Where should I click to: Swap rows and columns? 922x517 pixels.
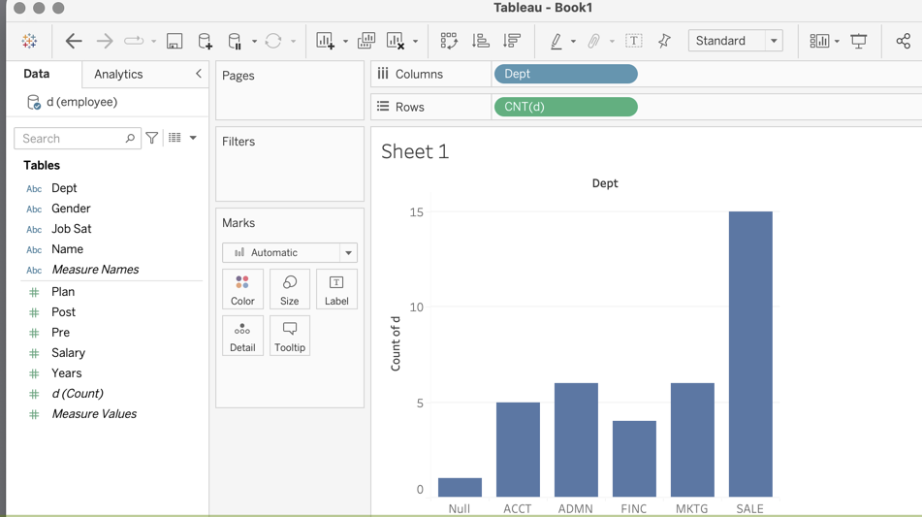[x=449, y=41]
